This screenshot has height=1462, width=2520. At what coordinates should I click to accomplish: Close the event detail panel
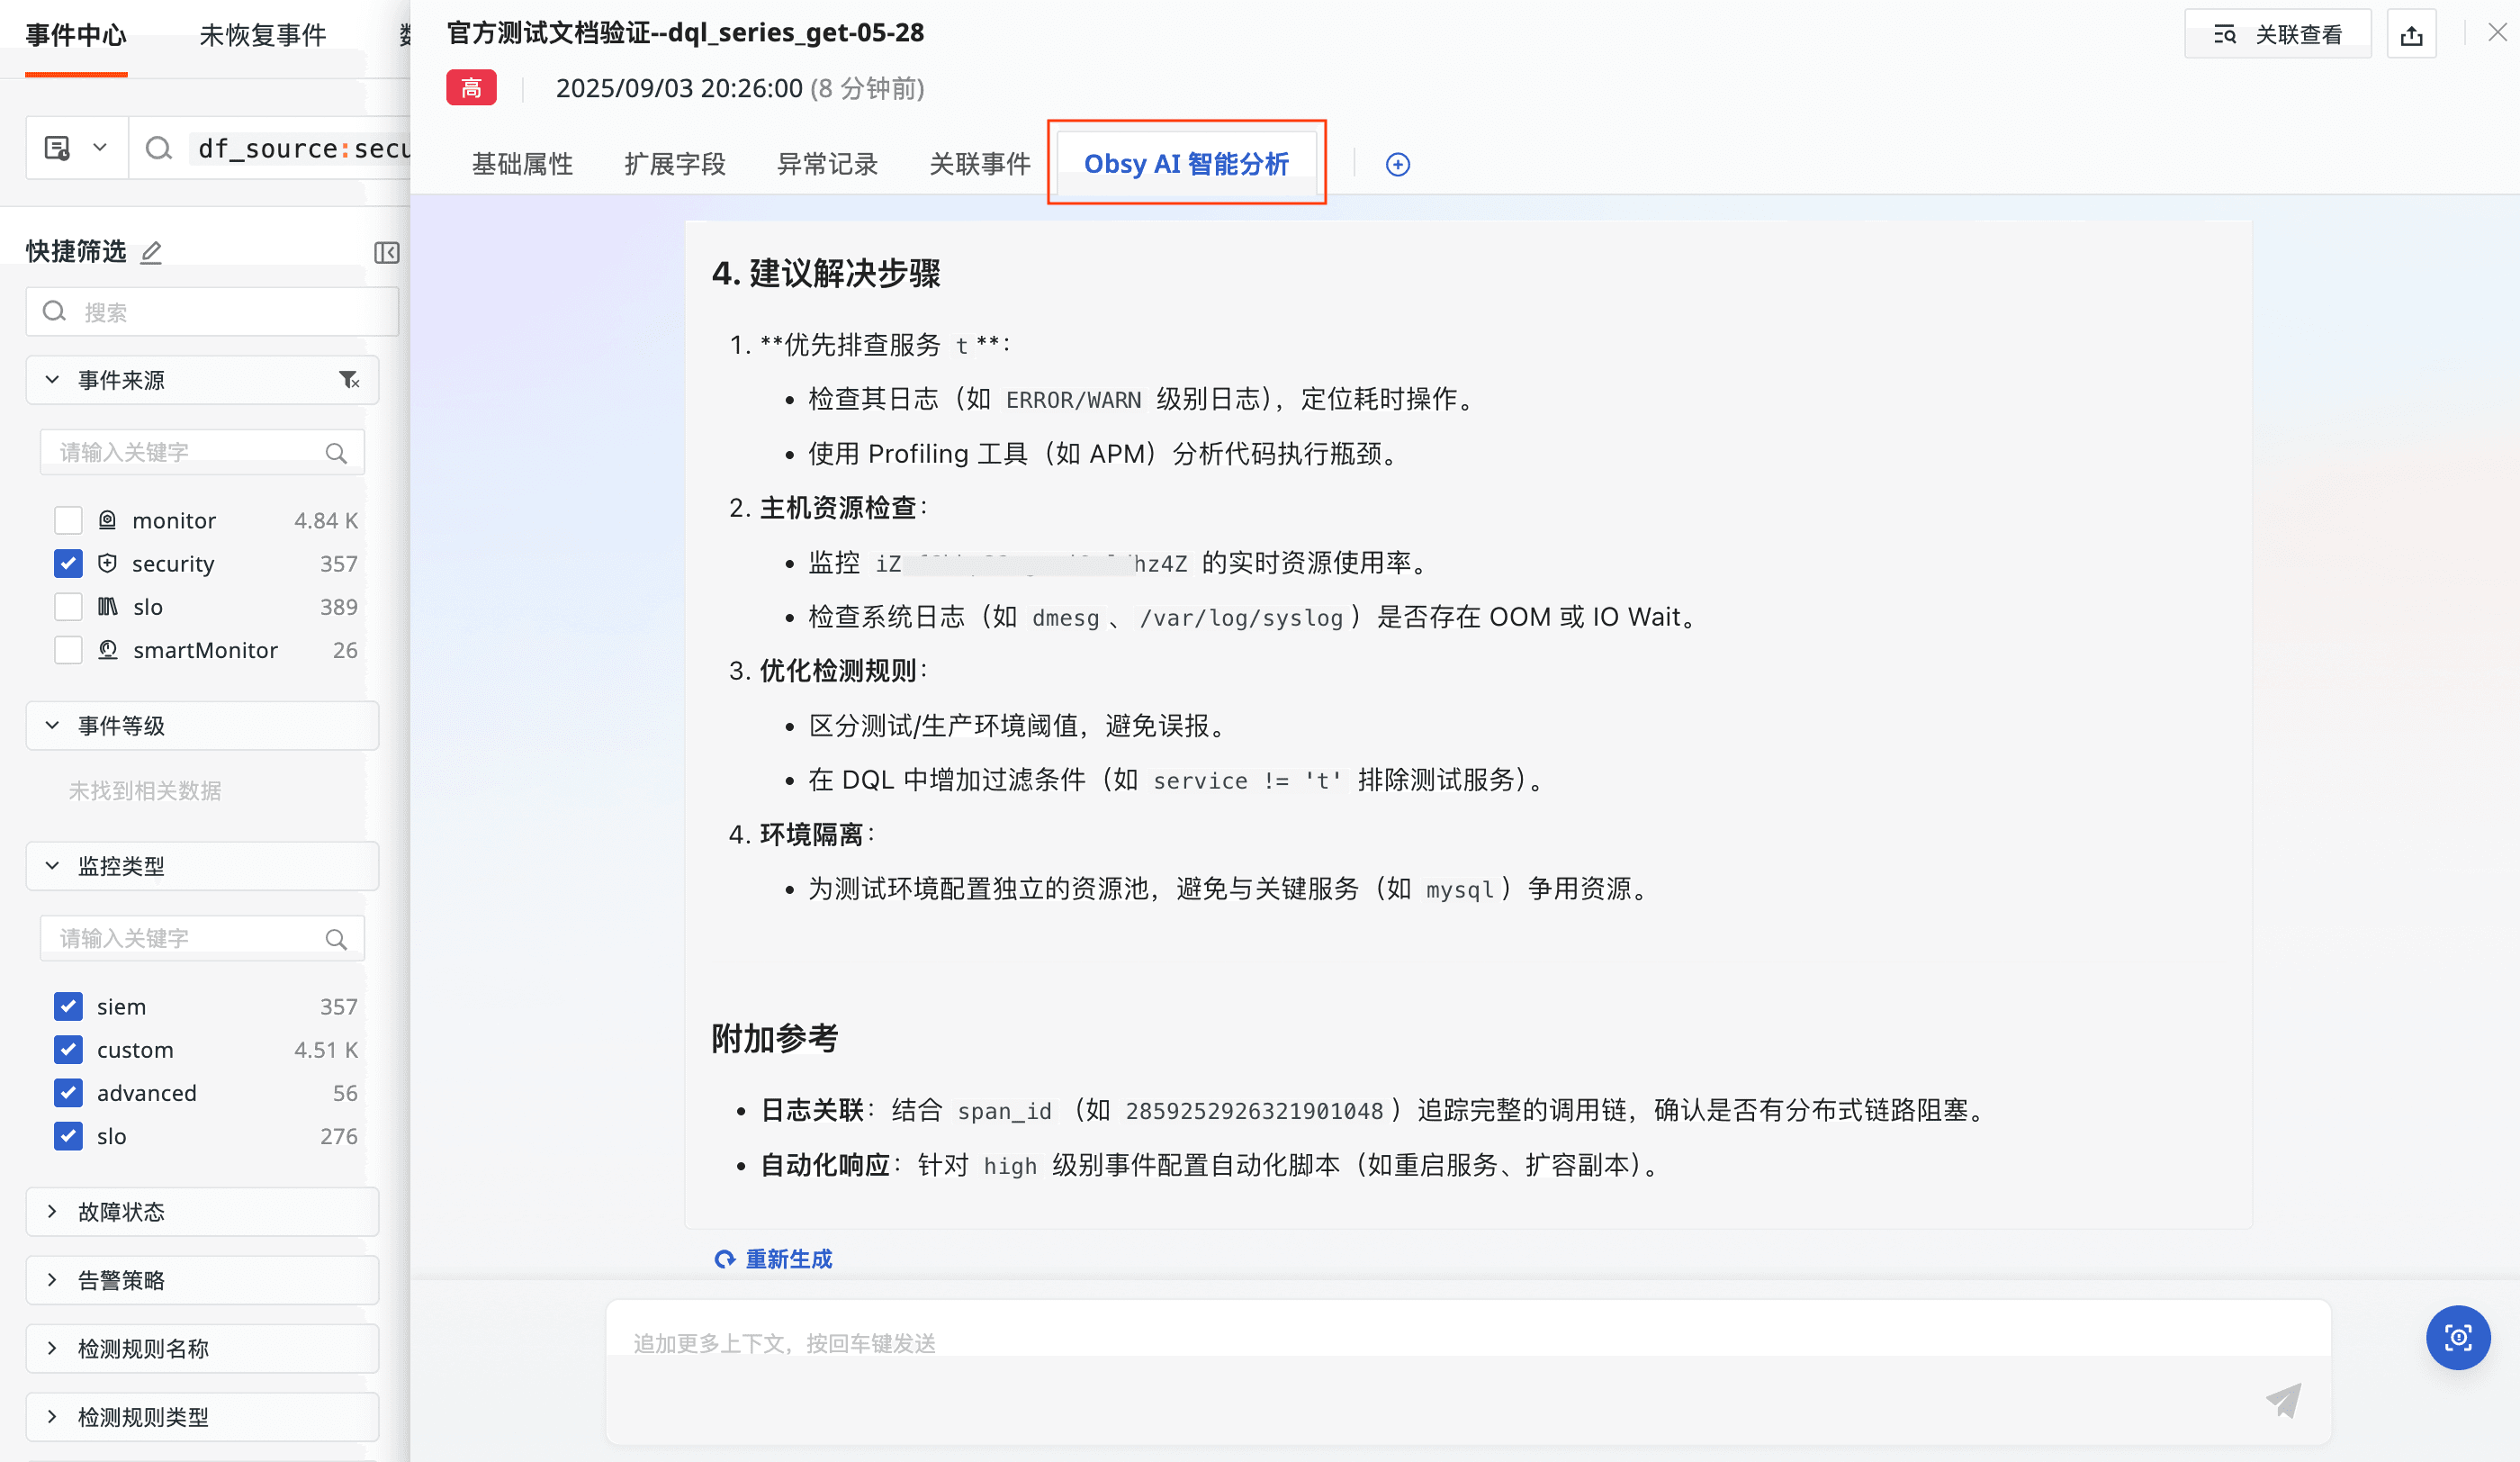(2497, 33)
